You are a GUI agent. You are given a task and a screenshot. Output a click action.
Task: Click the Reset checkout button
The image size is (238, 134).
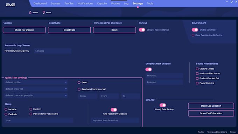point(114,30)
